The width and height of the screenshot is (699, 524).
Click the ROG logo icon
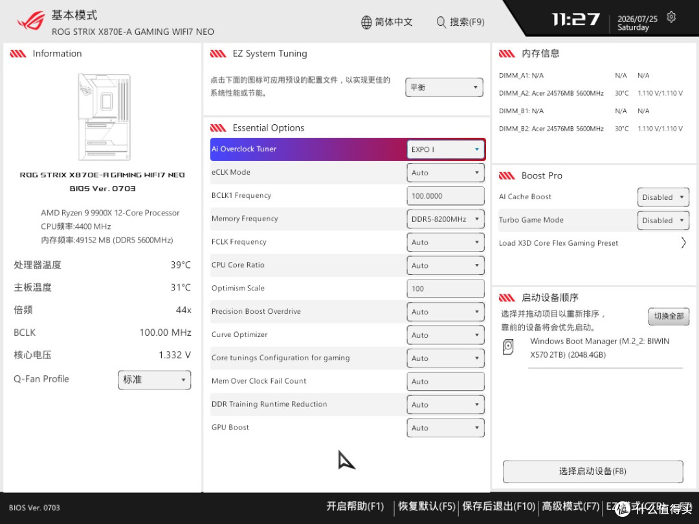tap(31, 21)
